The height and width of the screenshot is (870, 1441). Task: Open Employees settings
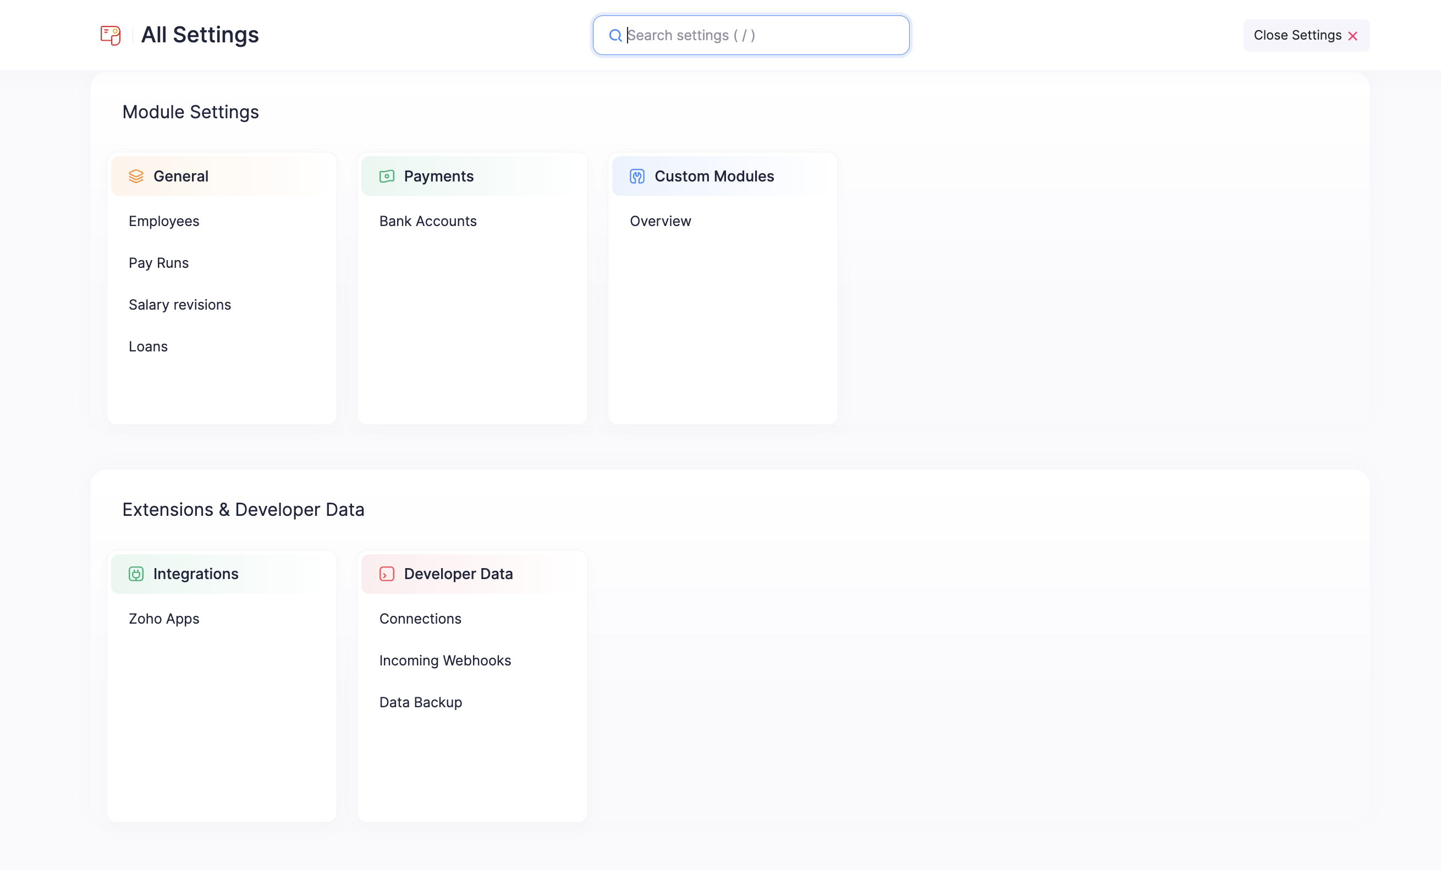coord(164,221)
